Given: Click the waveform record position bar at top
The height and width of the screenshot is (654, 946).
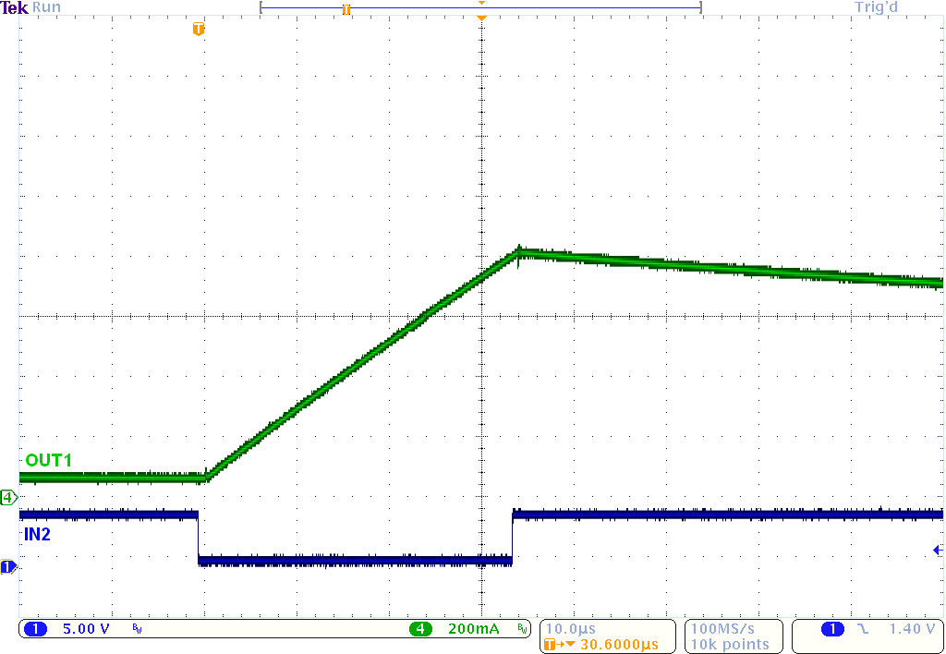Looking at the screenshot, I should [480, 6].
